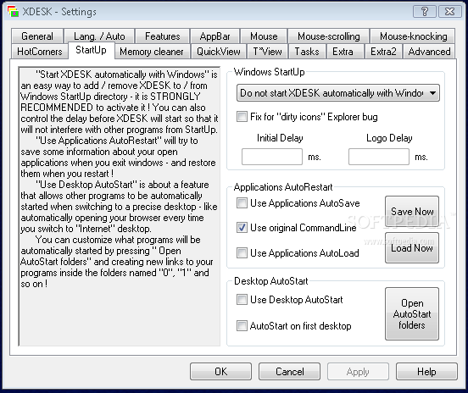Open the Mouse-knocking tab
The height and width of the screenshot is (393, 468).
click(413, 36)
